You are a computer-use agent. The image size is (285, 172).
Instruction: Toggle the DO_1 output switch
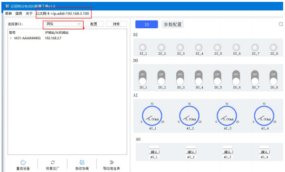(x=143, y=78)
